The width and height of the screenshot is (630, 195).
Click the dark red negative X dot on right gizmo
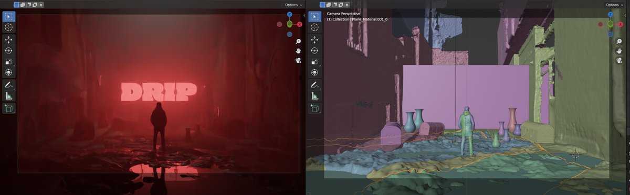pyautogui.click(x=601, y=24)
